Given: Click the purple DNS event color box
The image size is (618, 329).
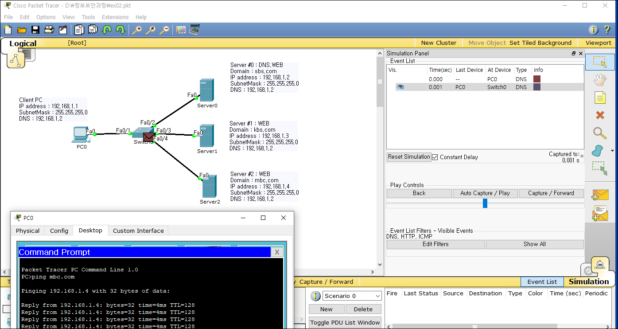Looking at the screenshot, I should (537, 87).
